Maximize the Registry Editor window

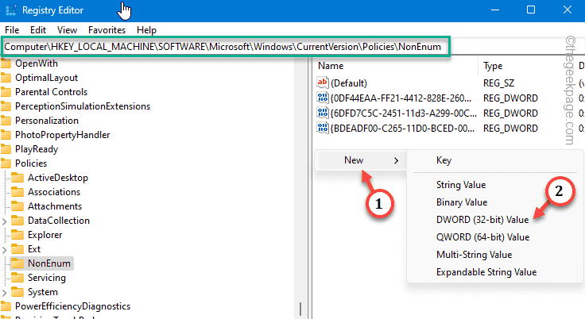(530, 10)
